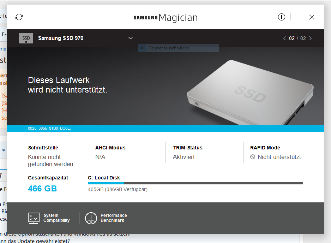Screen dimensions: 331x243
Task: Click the SSD product image
Action: [250, 93]
